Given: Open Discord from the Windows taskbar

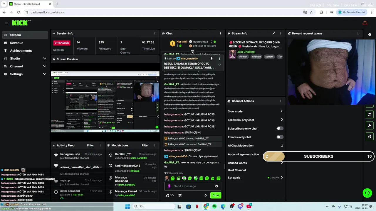Looking at the screenshot, I should click(x=240, y=206).
